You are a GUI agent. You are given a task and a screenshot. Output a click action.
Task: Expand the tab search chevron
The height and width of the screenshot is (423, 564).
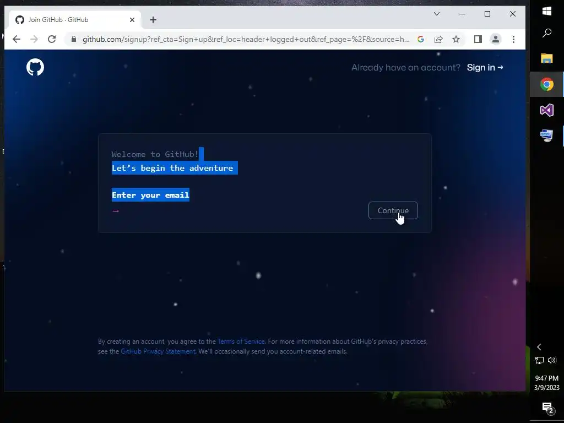coord(437,14)
